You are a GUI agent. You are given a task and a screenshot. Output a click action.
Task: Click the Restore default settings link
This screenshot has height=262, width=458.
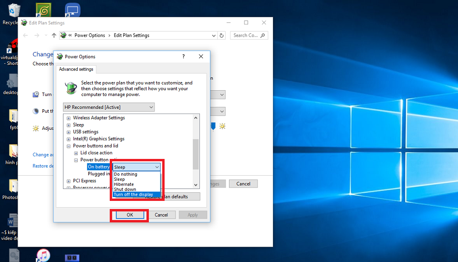pyautogui.click(x=43, y=166)
